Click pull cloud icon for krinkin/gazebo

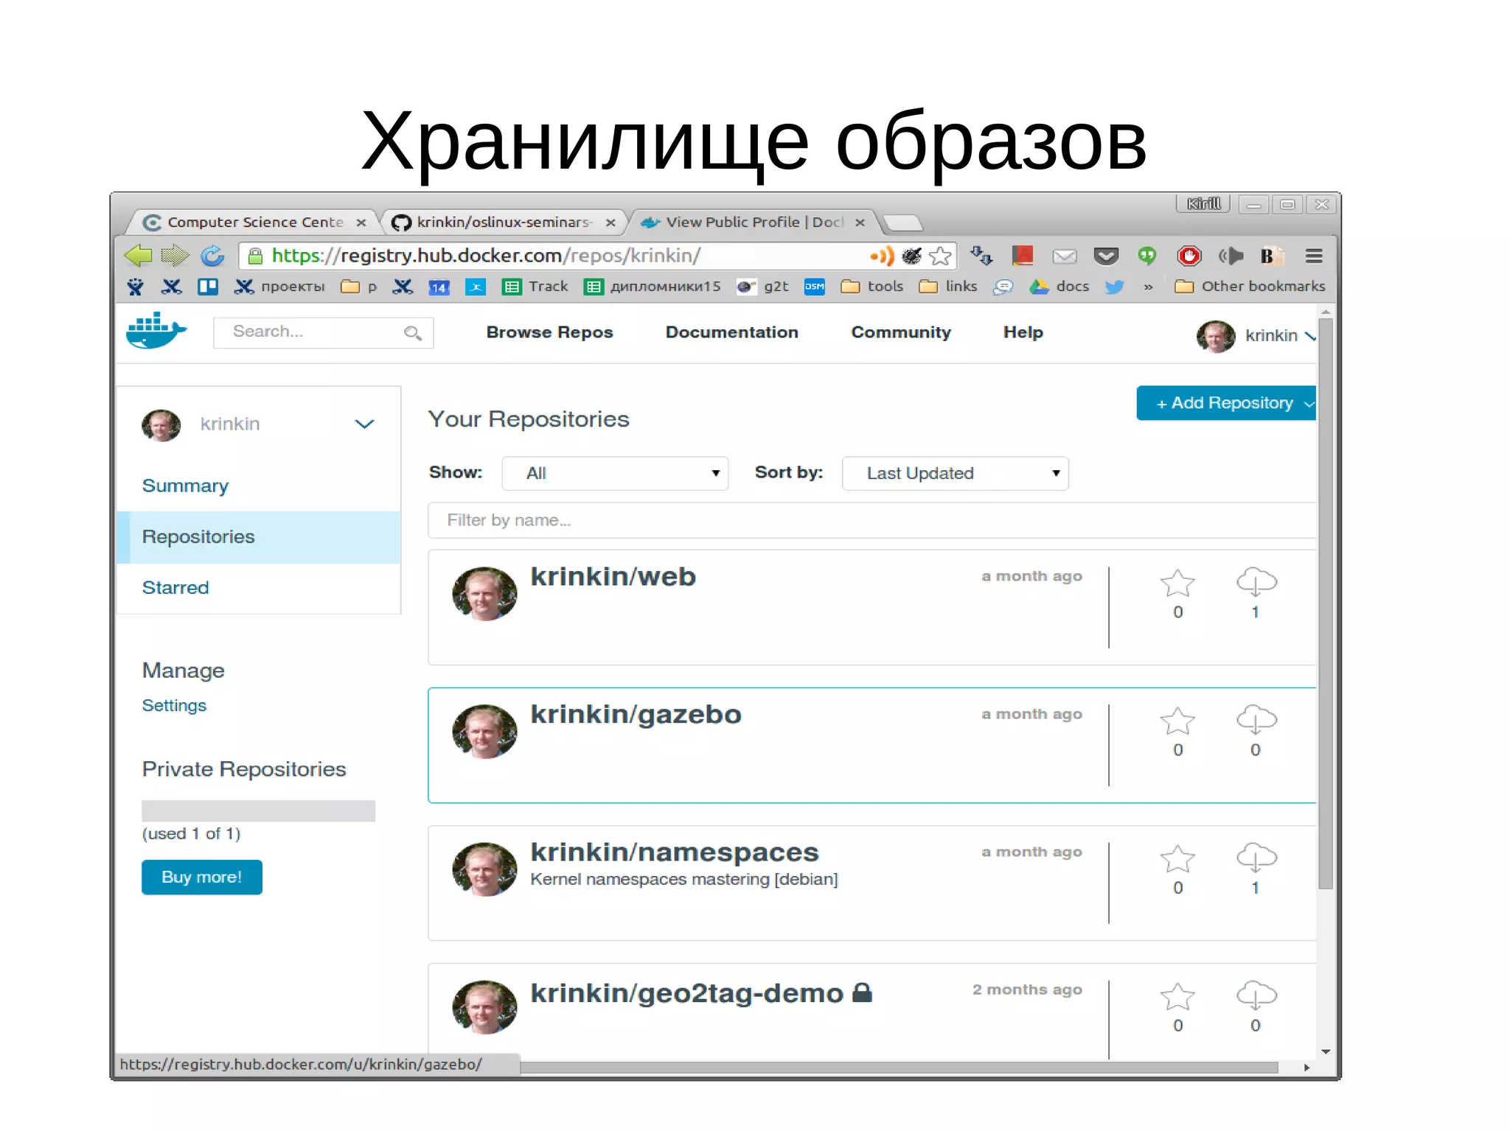pyautogui.click(x=1256, y=719)
